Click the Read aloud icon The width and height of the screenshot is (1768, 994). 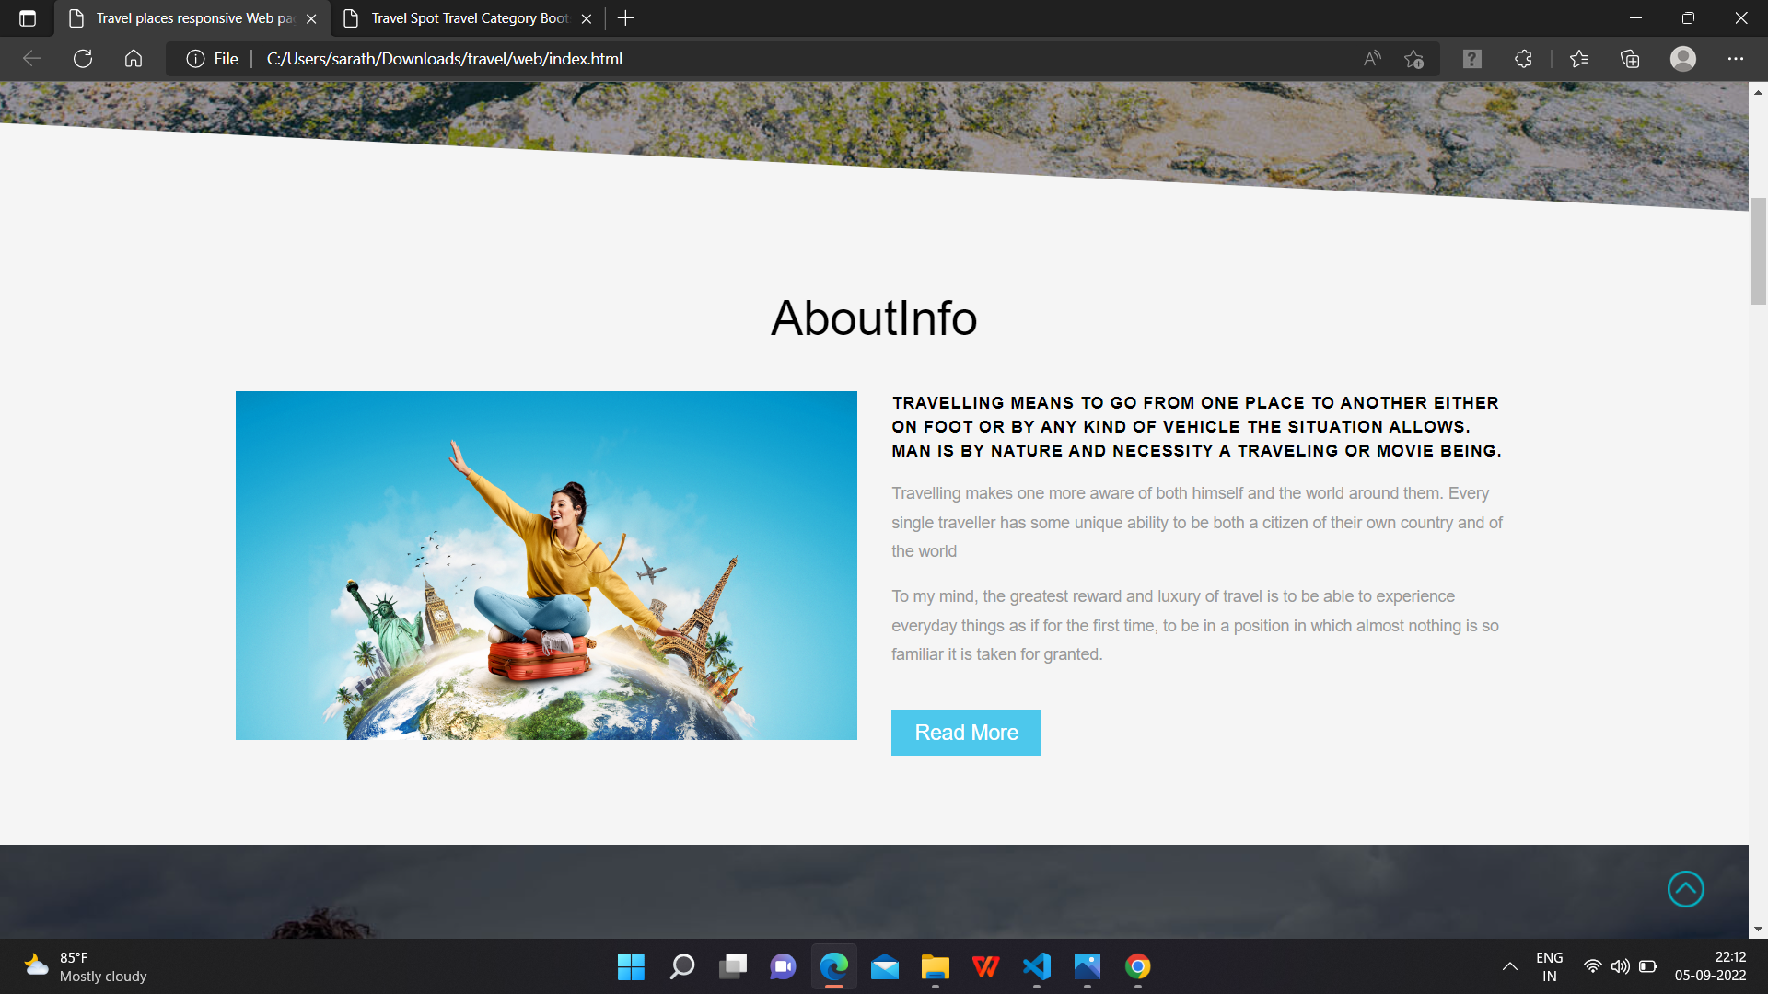click(x=1372, y=59)
